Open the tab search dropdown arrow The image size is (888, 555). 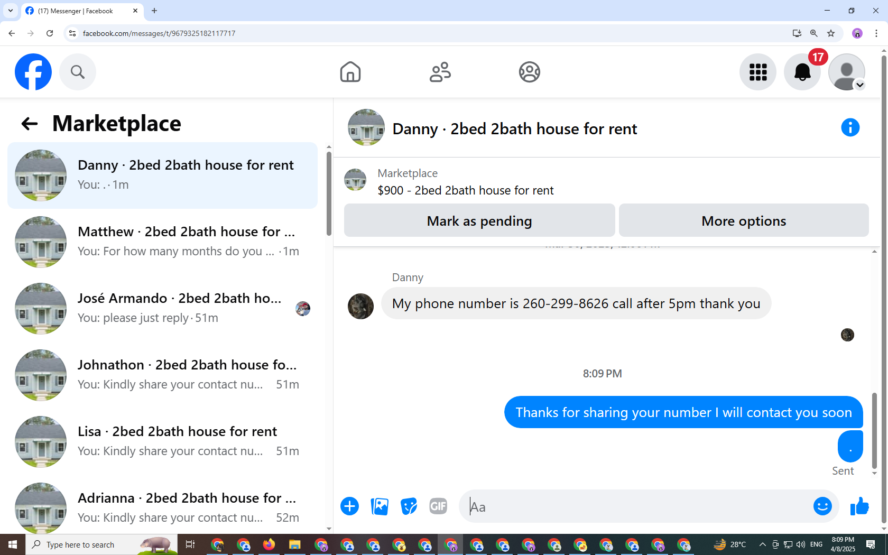click(x=11, y=11)
